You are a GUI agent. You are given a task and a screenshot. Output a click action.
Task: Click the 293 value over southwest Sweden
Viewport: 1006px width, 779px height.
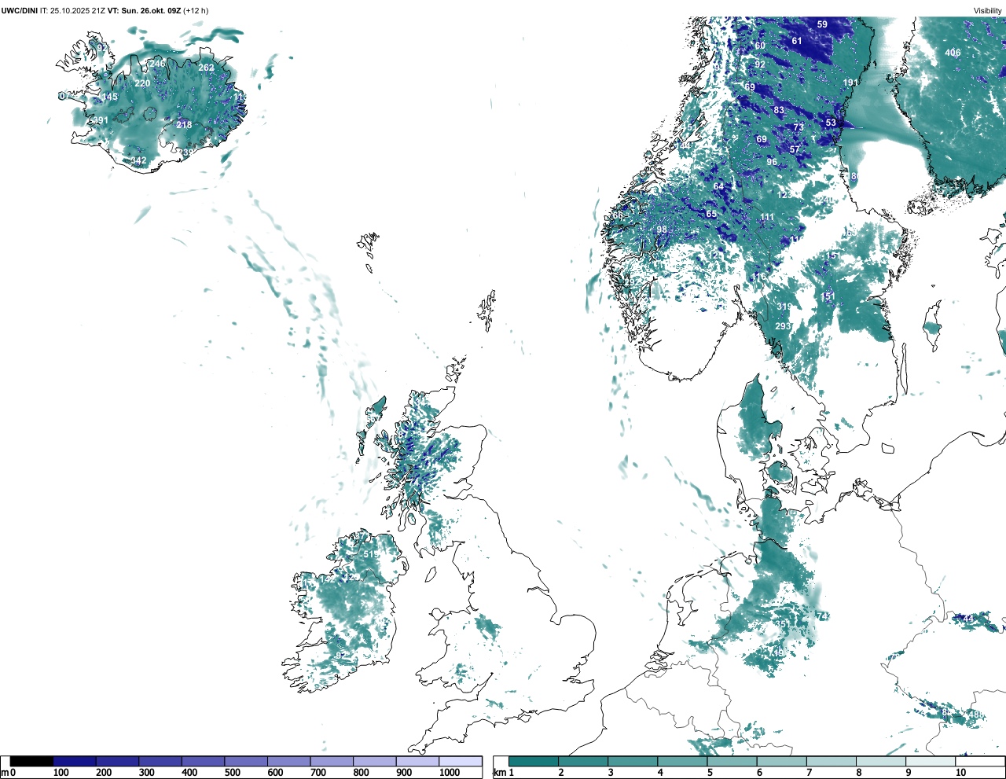[x=783, y=326]
